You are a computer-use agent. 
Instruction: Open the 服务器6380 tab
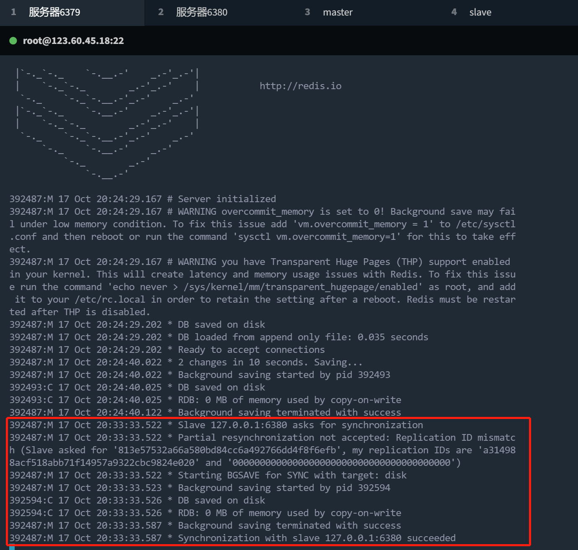point(201,12)
